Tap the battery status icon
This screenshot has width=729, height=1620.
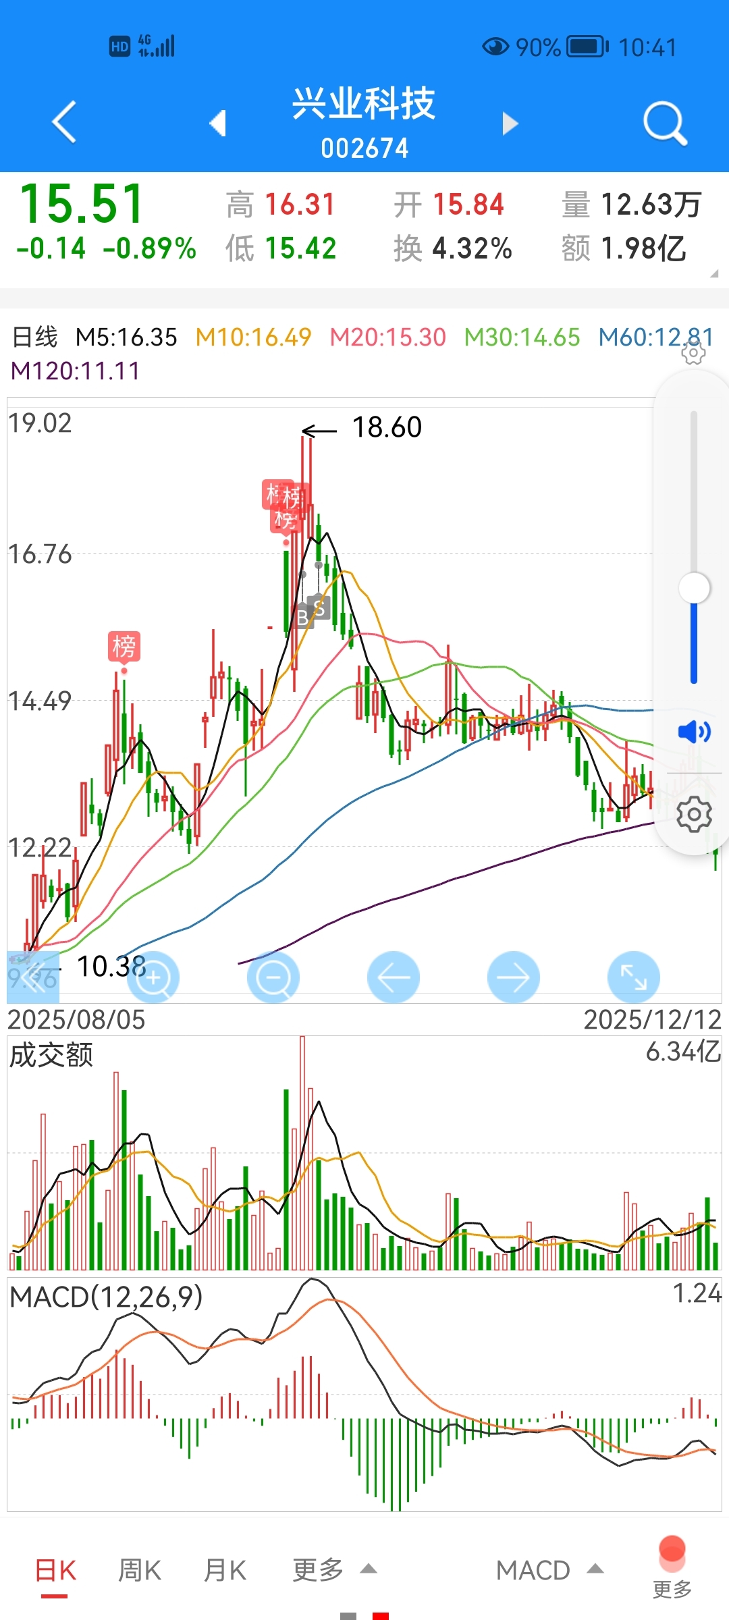coord(587,47)
